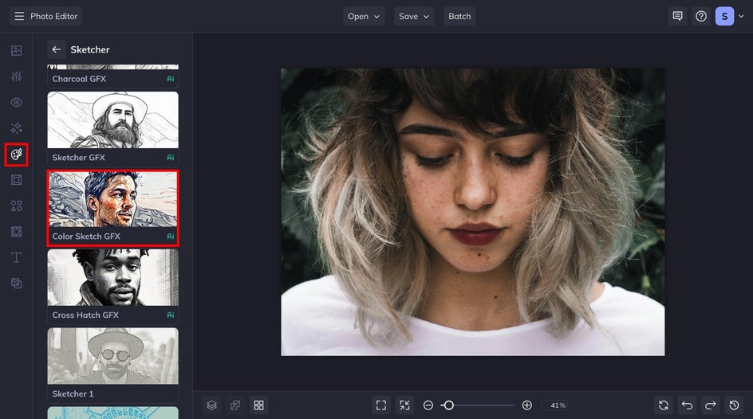Toggle the fit to screen view
The height and width of the screenshot is (419, 753).
[381, 405]
